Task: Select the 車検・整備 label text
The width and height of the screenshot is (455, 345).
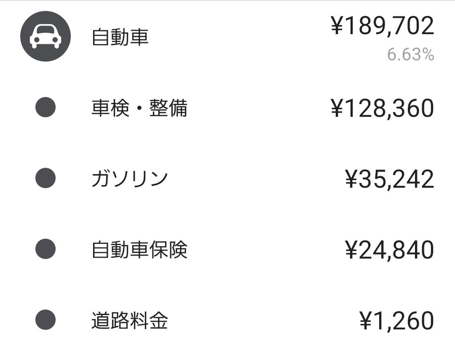Action: coord(140,108)
